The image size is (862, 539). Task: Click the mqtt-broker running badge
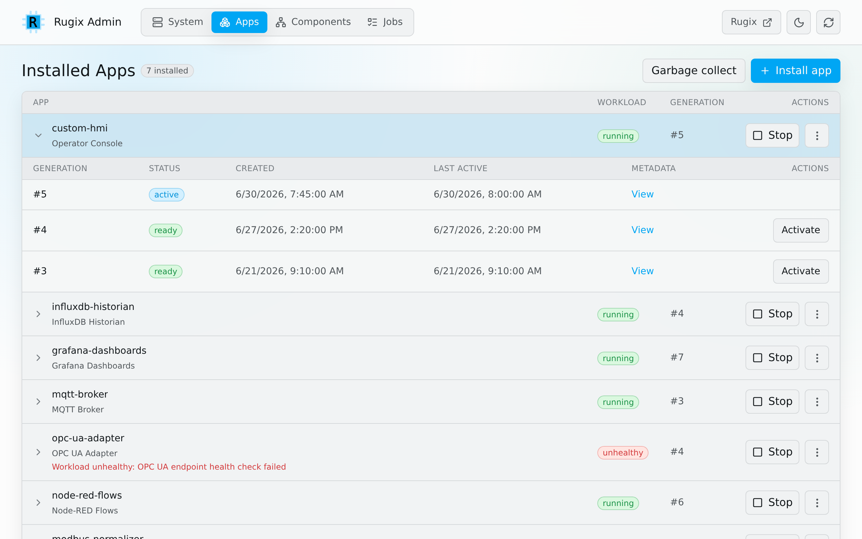point(618,403)
